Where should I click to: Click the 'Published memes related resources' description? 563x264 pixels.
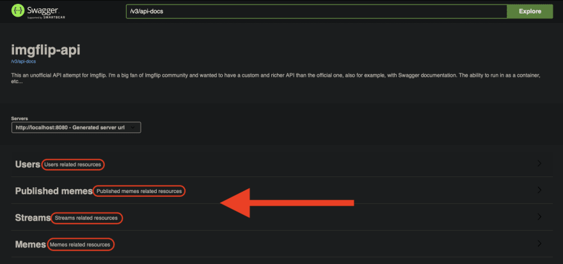coord(139,191)
